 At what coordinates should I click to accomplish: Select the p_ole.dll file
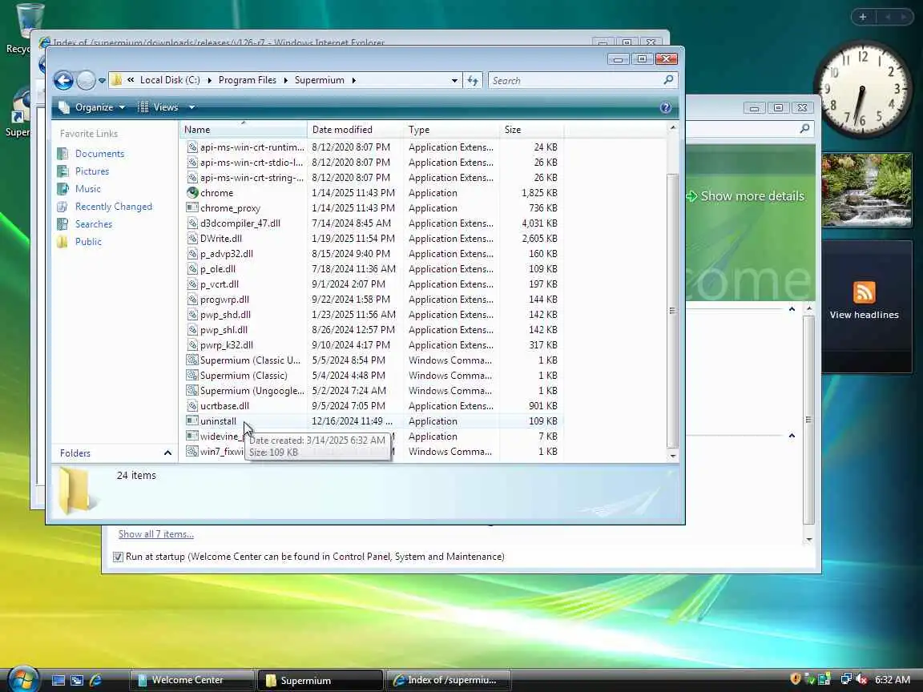(218, 269)
